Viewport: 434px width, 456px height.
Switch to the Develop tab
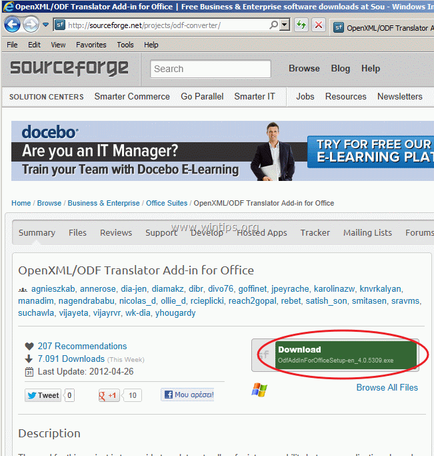tap(207, 232)
